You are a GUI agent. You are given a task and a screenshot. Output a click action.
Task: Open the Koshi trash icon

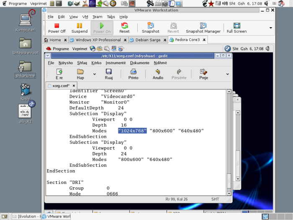[x=25, y=92]
